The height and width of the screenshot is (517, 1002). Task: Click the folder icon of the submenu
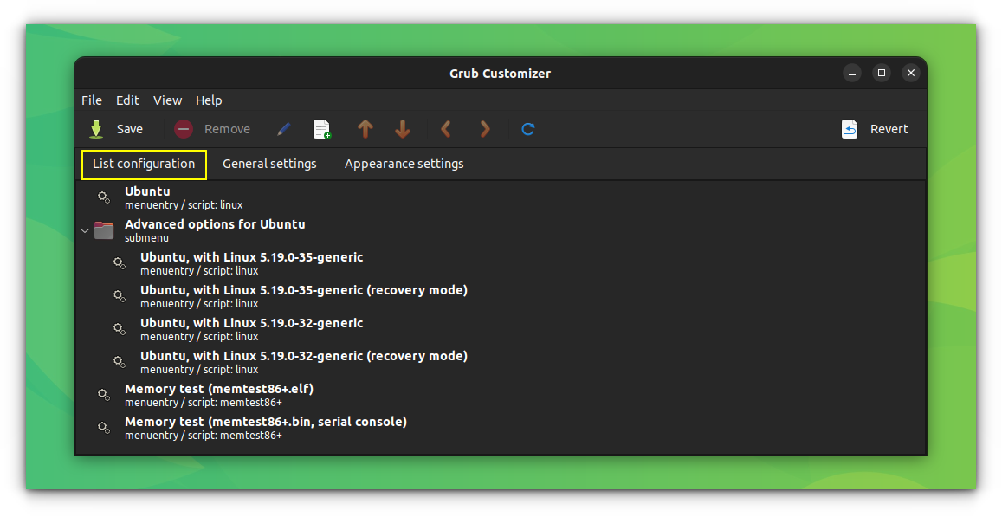104,229
